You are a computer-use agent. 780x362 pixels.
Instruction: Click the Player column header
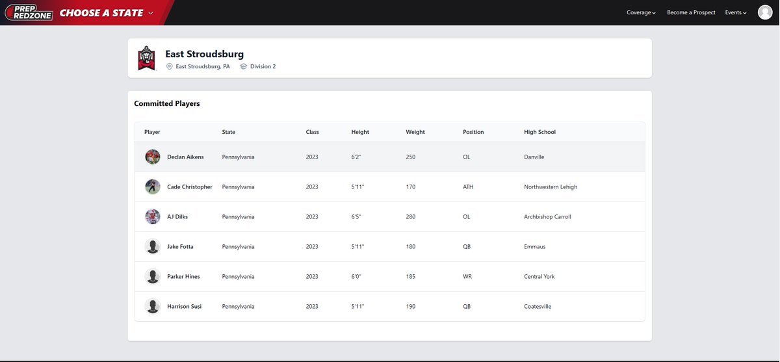152,132
